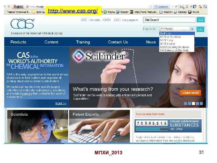This screenshot has height=163, width=217.
Task: Click GO button next to Log in to
Action: click(200, 29)
